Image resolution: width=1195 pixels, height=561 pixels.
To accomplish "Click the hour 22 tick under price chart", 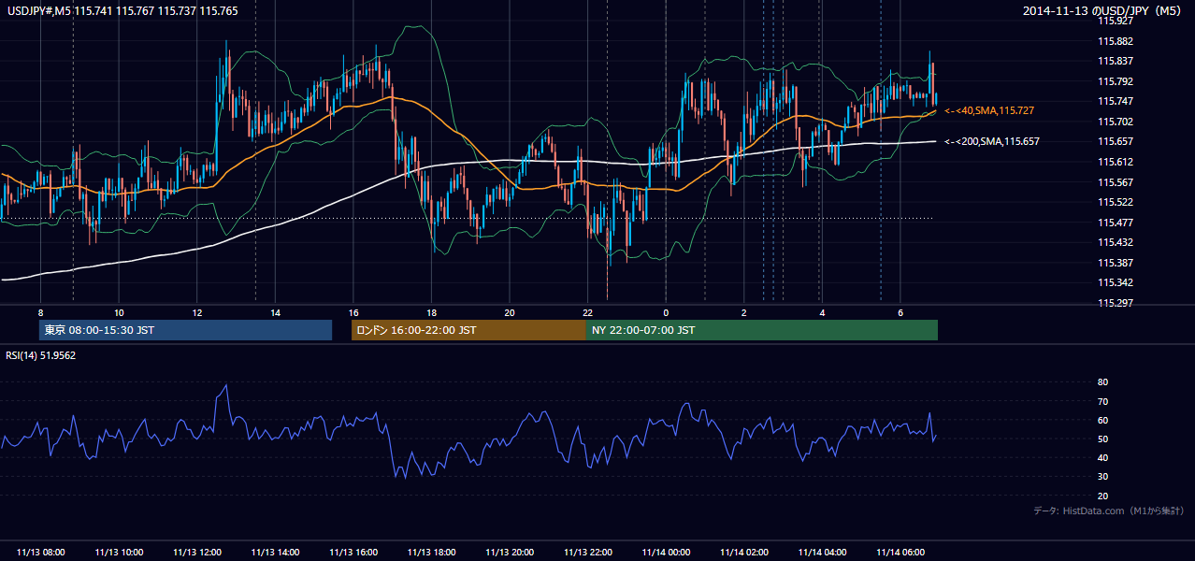I will pyautogui.click(x=587, y=312).
